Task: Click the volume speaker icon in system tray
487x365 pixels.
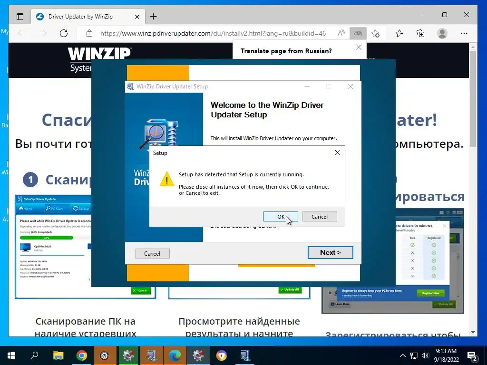Action: (x=425, y=355)
